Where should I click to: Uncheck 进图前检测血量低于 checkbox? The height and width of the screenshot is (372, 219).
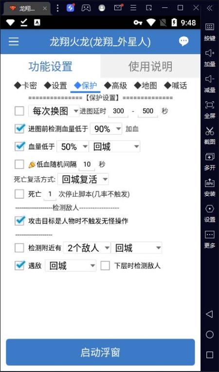pyautogui.click(x=19, y=129)
